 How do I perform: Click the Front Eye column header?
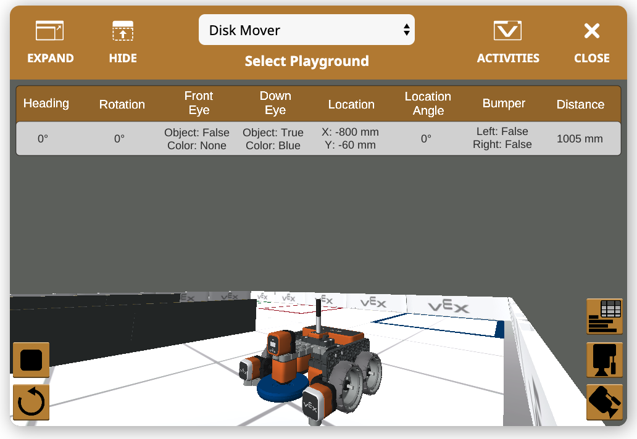198,103
